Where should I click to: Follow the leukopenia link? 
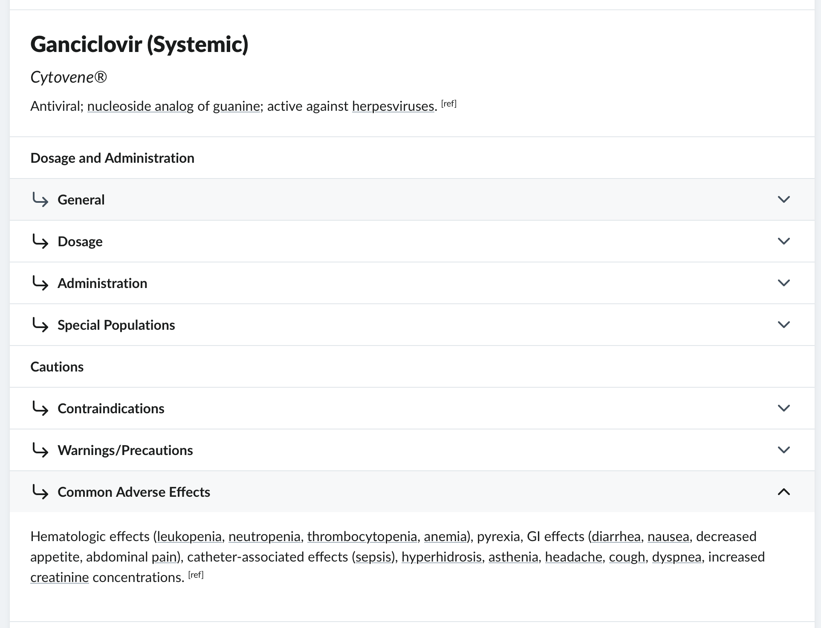click(189, 536)
